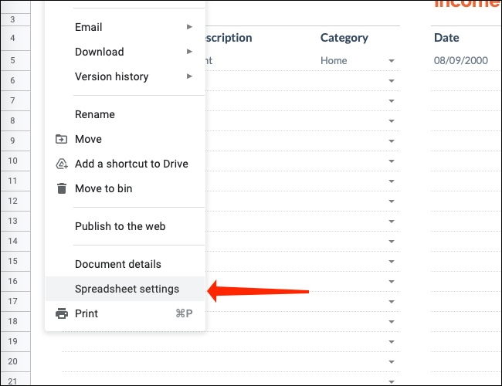This screenshot has height=386, width=502.
Task: Click the Move to bin trash icon
Action: pos(62,188)
